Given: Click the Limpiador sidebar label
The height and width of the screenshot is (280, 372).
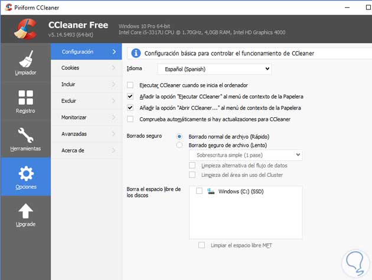Looking at the screenshot, I should (25, 73).
